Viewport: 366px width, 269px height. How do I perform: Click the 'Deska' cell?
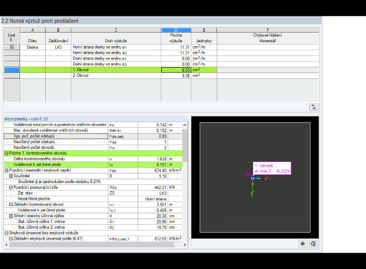(x=33, y=47)
